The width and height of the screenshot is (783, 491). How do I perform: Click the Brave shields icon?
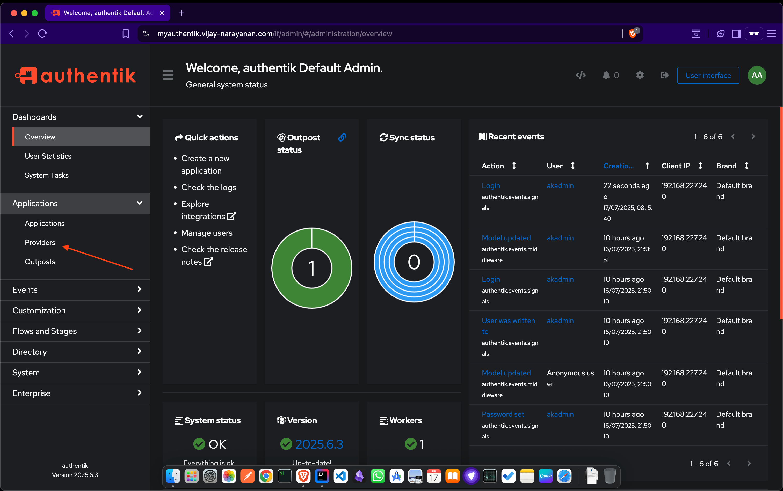tap(633, 33)
